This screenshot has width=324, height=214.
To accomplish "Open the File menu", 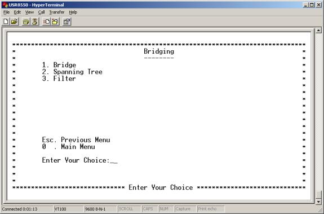I will click(x=6, y=12).
